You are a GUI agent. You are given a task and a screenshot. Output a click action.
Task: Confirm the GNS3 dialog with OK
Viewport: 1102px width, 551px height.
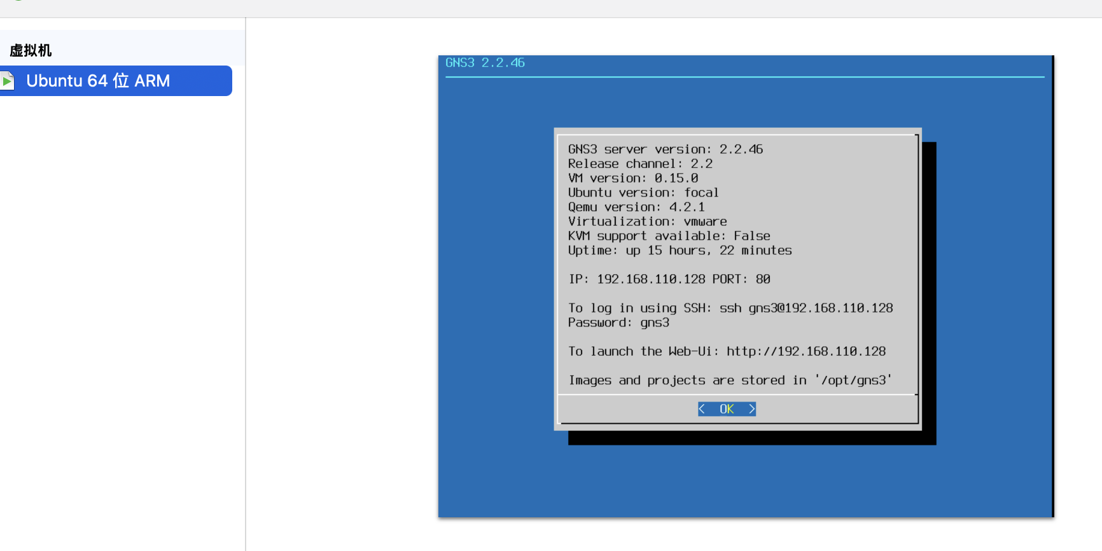tap(727, 409)
